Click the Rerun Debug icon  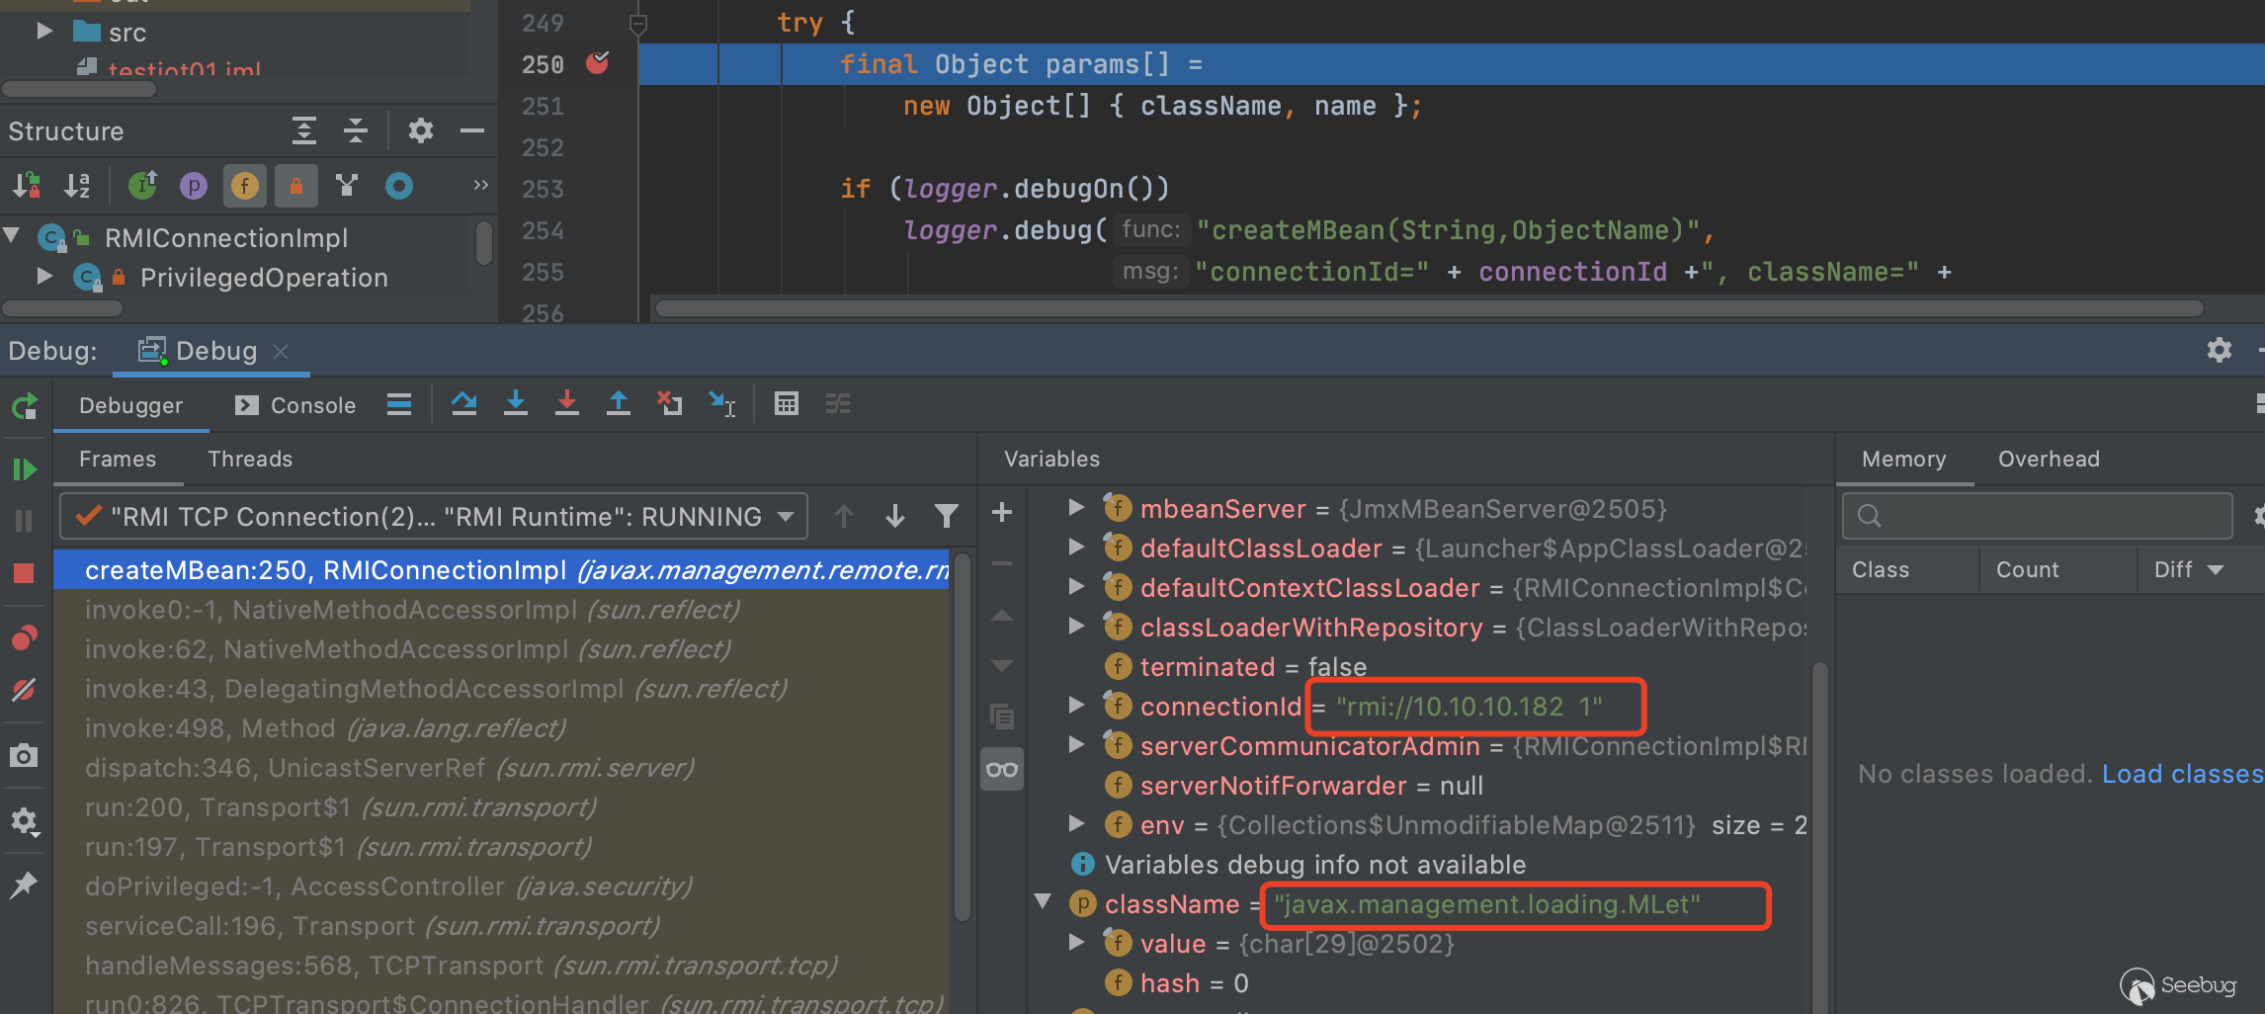(24, 406)
